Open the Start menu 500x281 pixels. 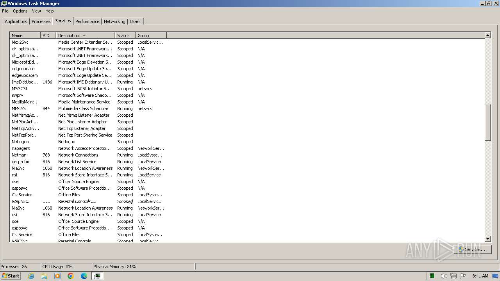click(11, 276)
